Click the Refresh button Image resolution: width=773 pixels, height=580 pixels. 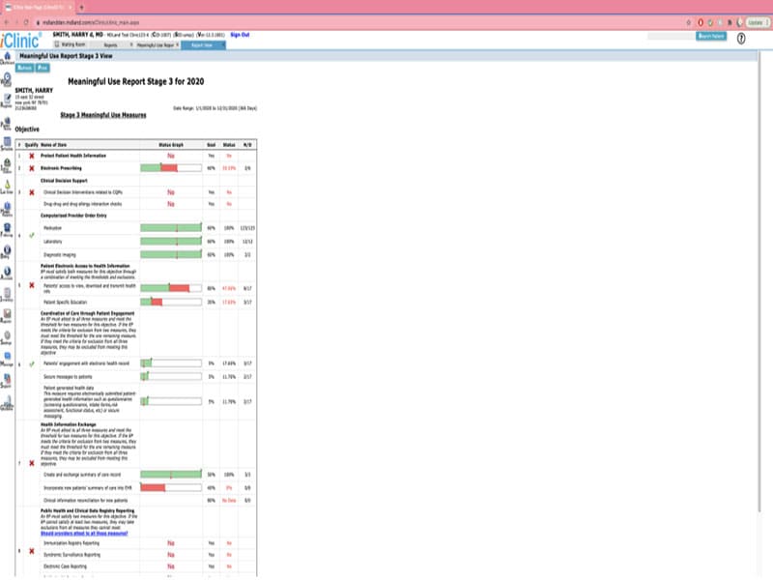25,68
